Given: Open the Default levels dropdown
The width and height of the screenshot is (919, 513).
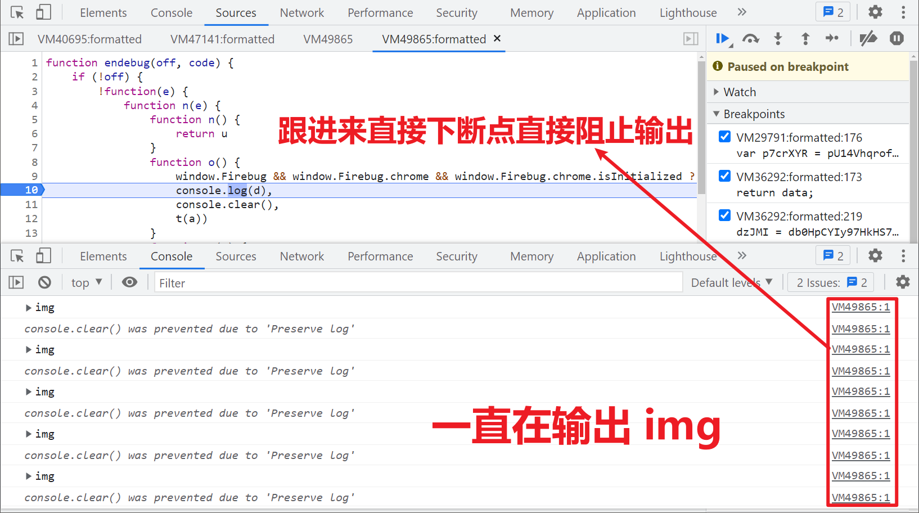Looking at the screenshot, I should 732,282.
